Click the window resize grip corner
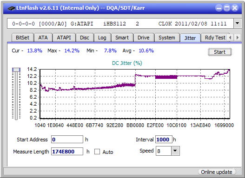 (239, 172)
